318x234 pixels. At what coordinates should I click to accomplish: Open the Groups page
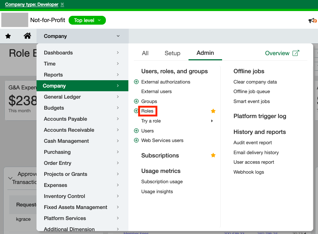[x=149, y=101]
